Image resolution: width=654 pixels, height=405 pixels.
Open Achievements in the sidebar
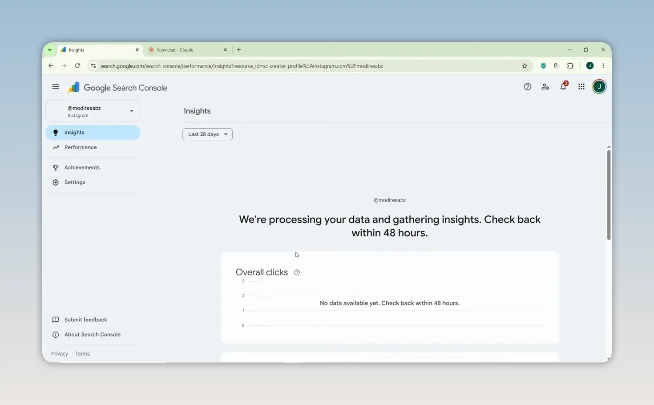coord(93,168)
